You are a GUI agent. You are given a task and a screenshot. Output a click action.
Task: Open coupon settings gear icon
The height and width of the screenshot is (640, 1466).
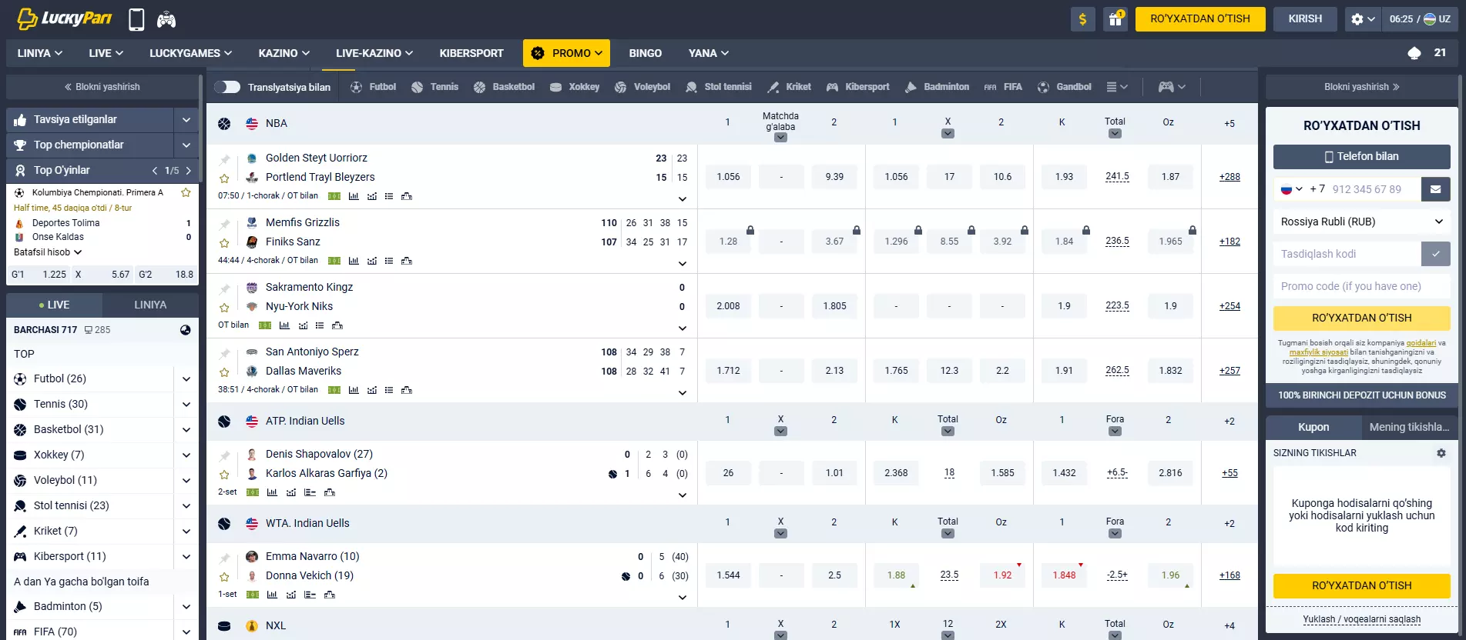pyautogui.click(x=1441, y=453)
